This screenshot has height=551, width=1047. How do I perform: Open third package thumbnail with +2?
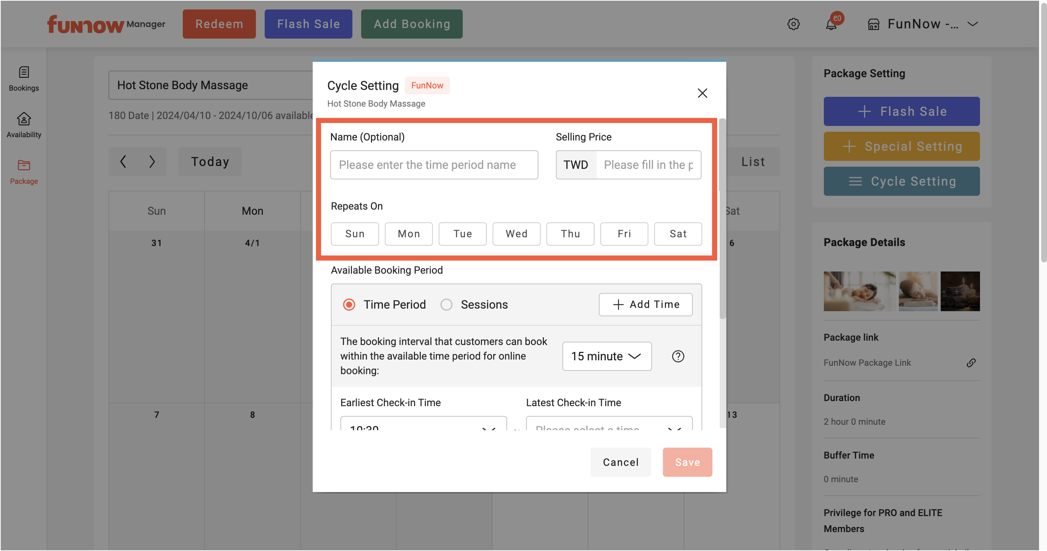(960, 291)
